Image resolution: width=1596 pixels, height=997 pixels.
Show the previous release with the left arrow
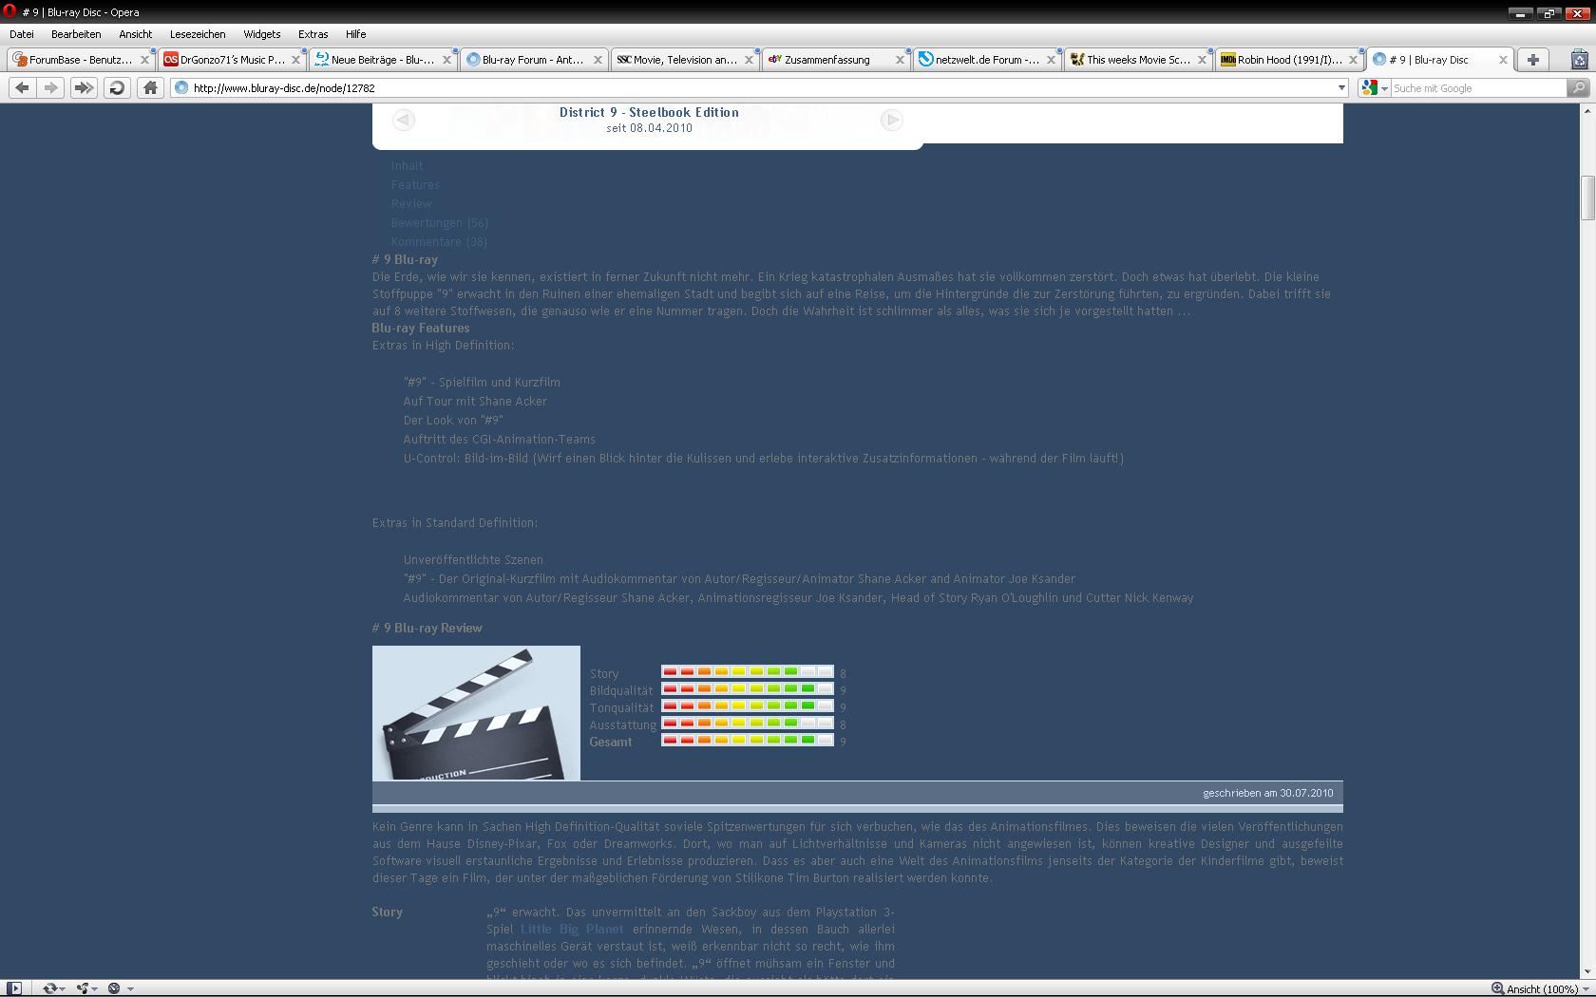point(404,120)
